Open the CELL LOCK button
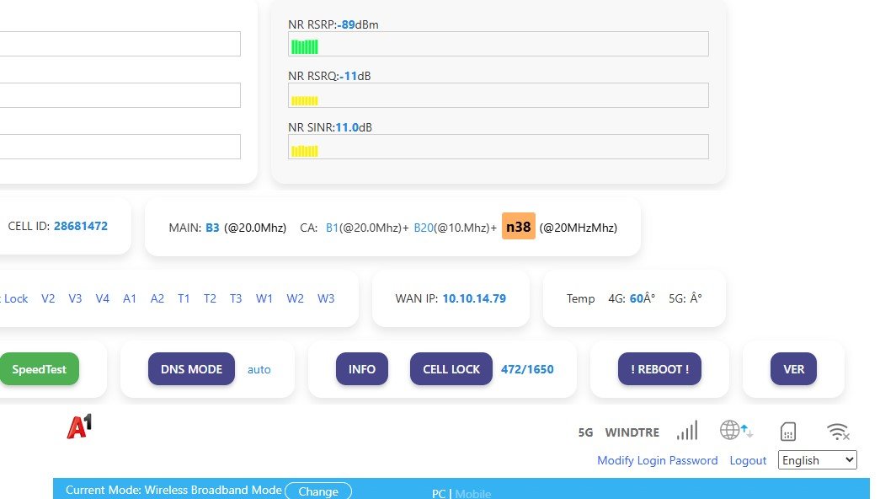This screenshot has width=896, height=499. tap(451, 369)
